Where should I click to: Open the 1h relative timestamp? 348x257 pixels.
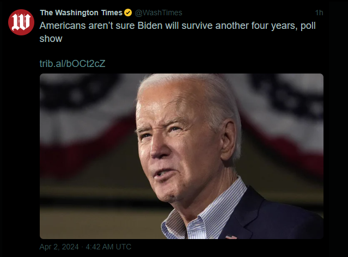point(319,13)
